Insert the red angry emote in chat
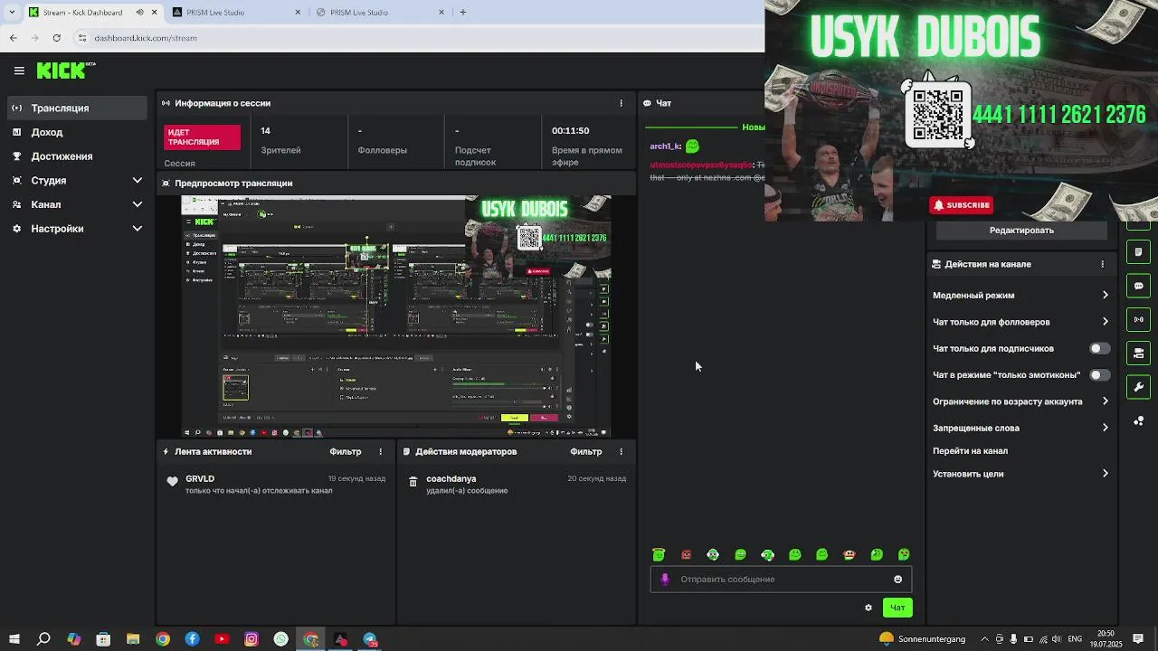 [x=686, y=555]
